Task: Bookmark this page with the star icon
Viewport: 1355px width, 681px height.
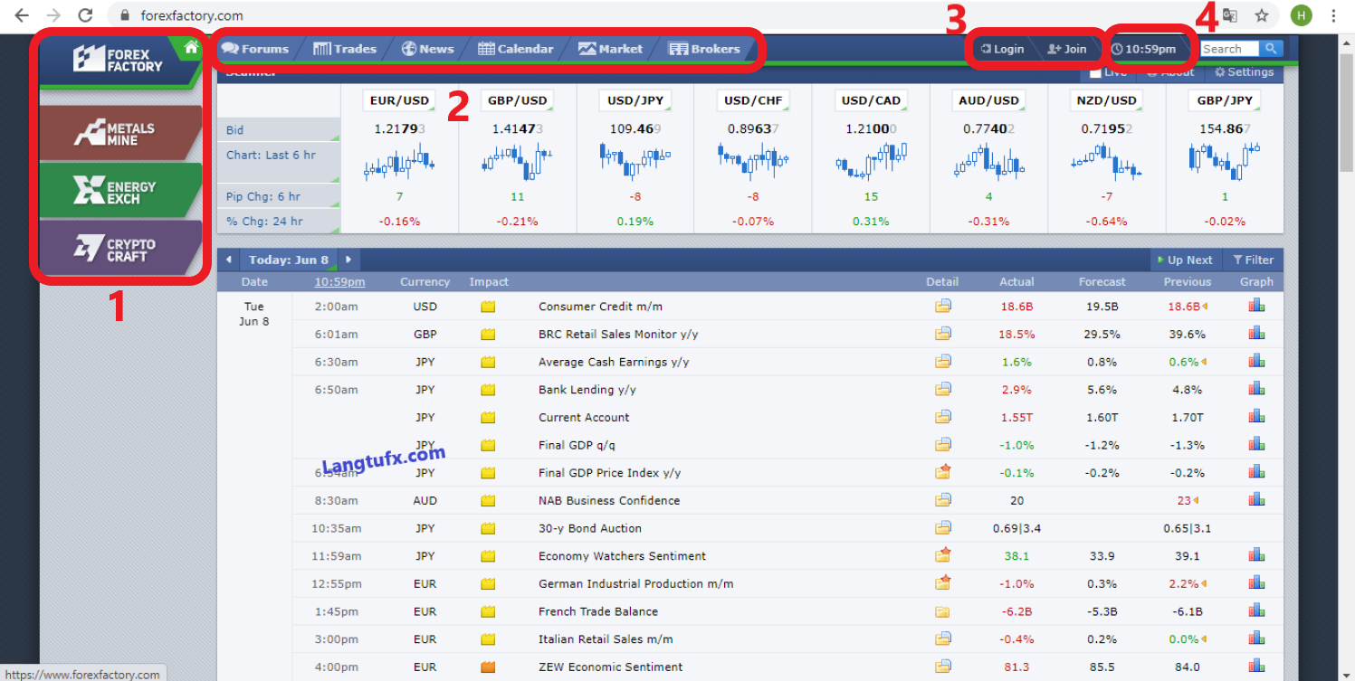Action: point(1261,15)
